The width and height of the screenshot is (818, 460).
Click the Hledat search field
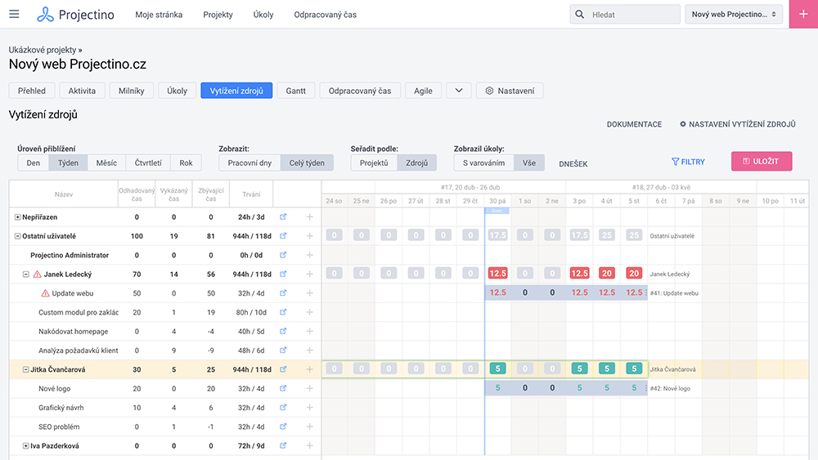coord(634,15)
